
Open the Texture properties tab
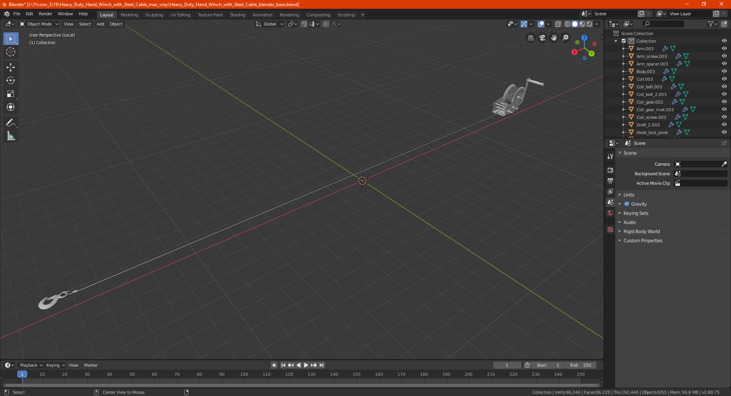(610, 230)
